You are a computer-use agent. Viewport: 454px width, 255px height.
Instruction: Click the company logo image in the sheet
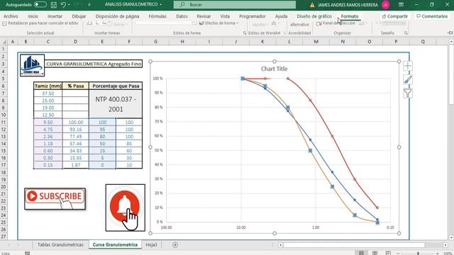coord(32,65)
